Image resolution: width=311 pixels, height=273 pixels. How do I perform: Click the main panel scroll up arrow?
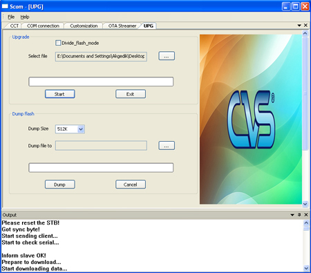(305, 34)
